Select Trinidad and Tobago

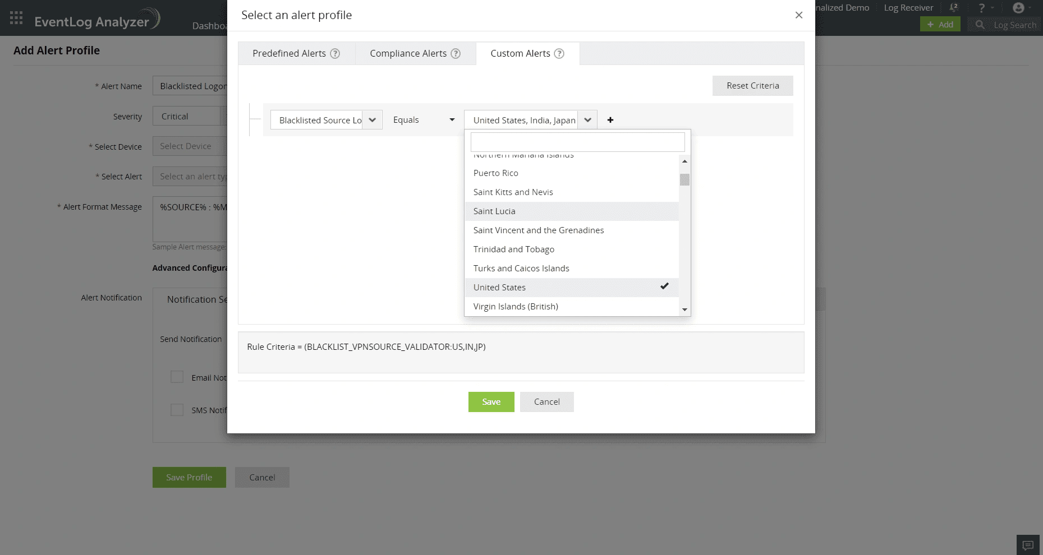572,249
